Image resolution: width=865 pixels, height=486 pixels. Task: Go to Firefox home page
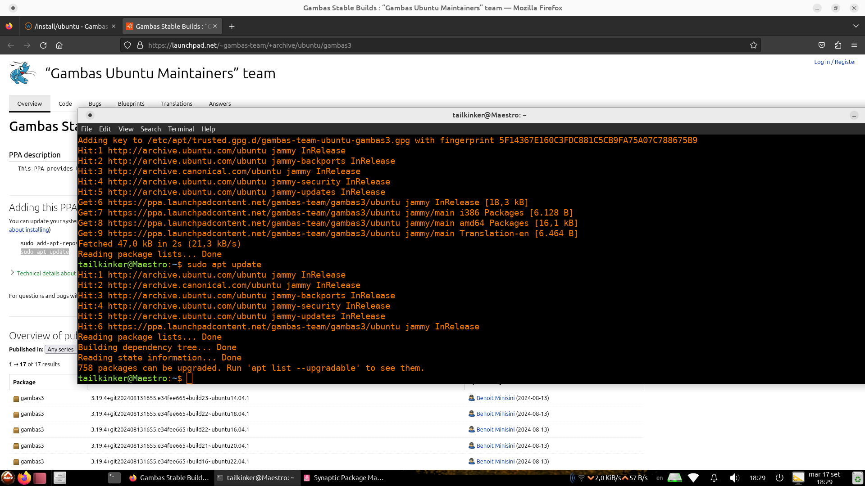pos(59,45)
